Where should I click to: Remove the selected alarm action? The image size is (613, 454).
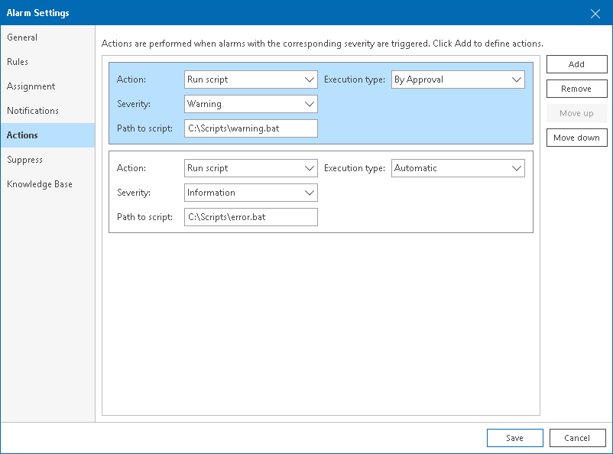(x=576, y=88)
